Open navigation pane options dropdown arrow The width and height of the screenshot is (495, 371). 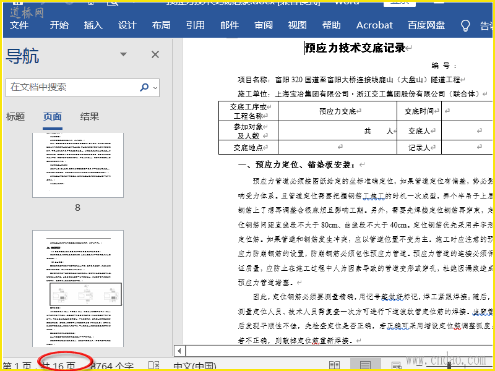click(x=124, y=55)
